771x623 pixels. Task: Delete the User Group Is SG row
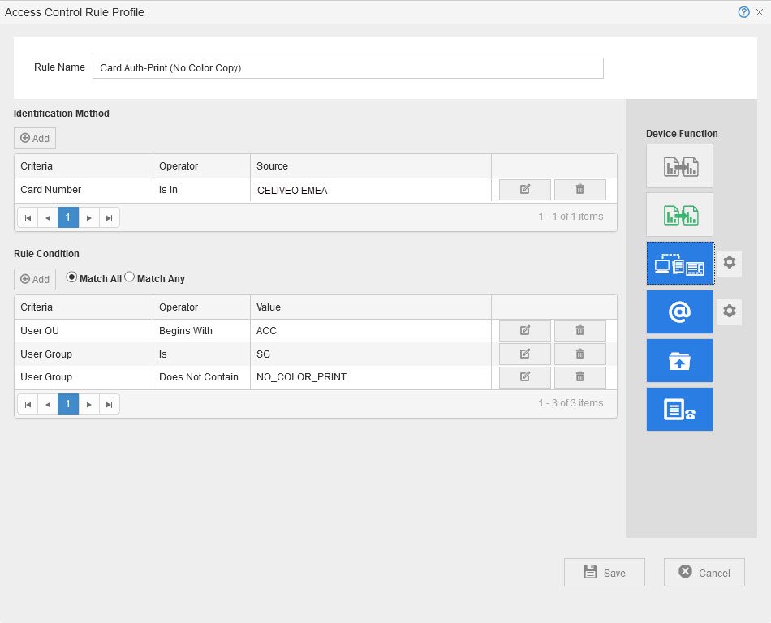tap(579, 354)
